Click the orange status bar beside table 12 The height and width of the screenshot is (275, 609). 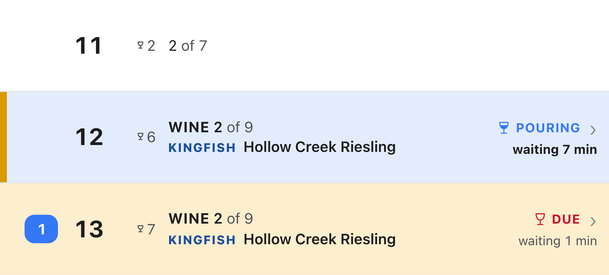pos(3,137)
